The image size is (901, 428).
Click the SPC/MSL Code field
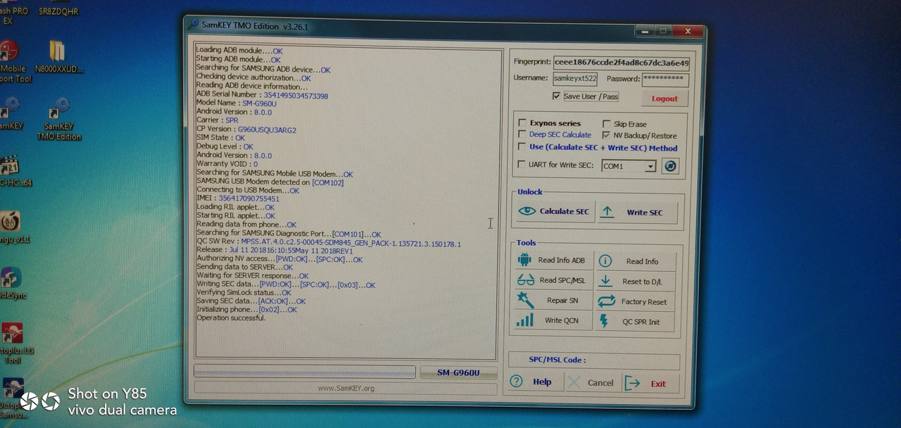coord(594,360)
